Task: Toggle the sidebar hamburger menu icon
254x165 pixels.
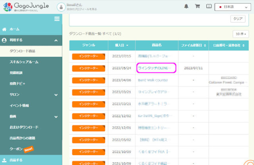Action: [57, 19]
